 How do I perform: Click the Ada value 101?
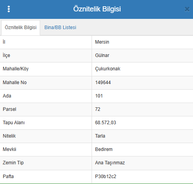(x=99, y=96)
